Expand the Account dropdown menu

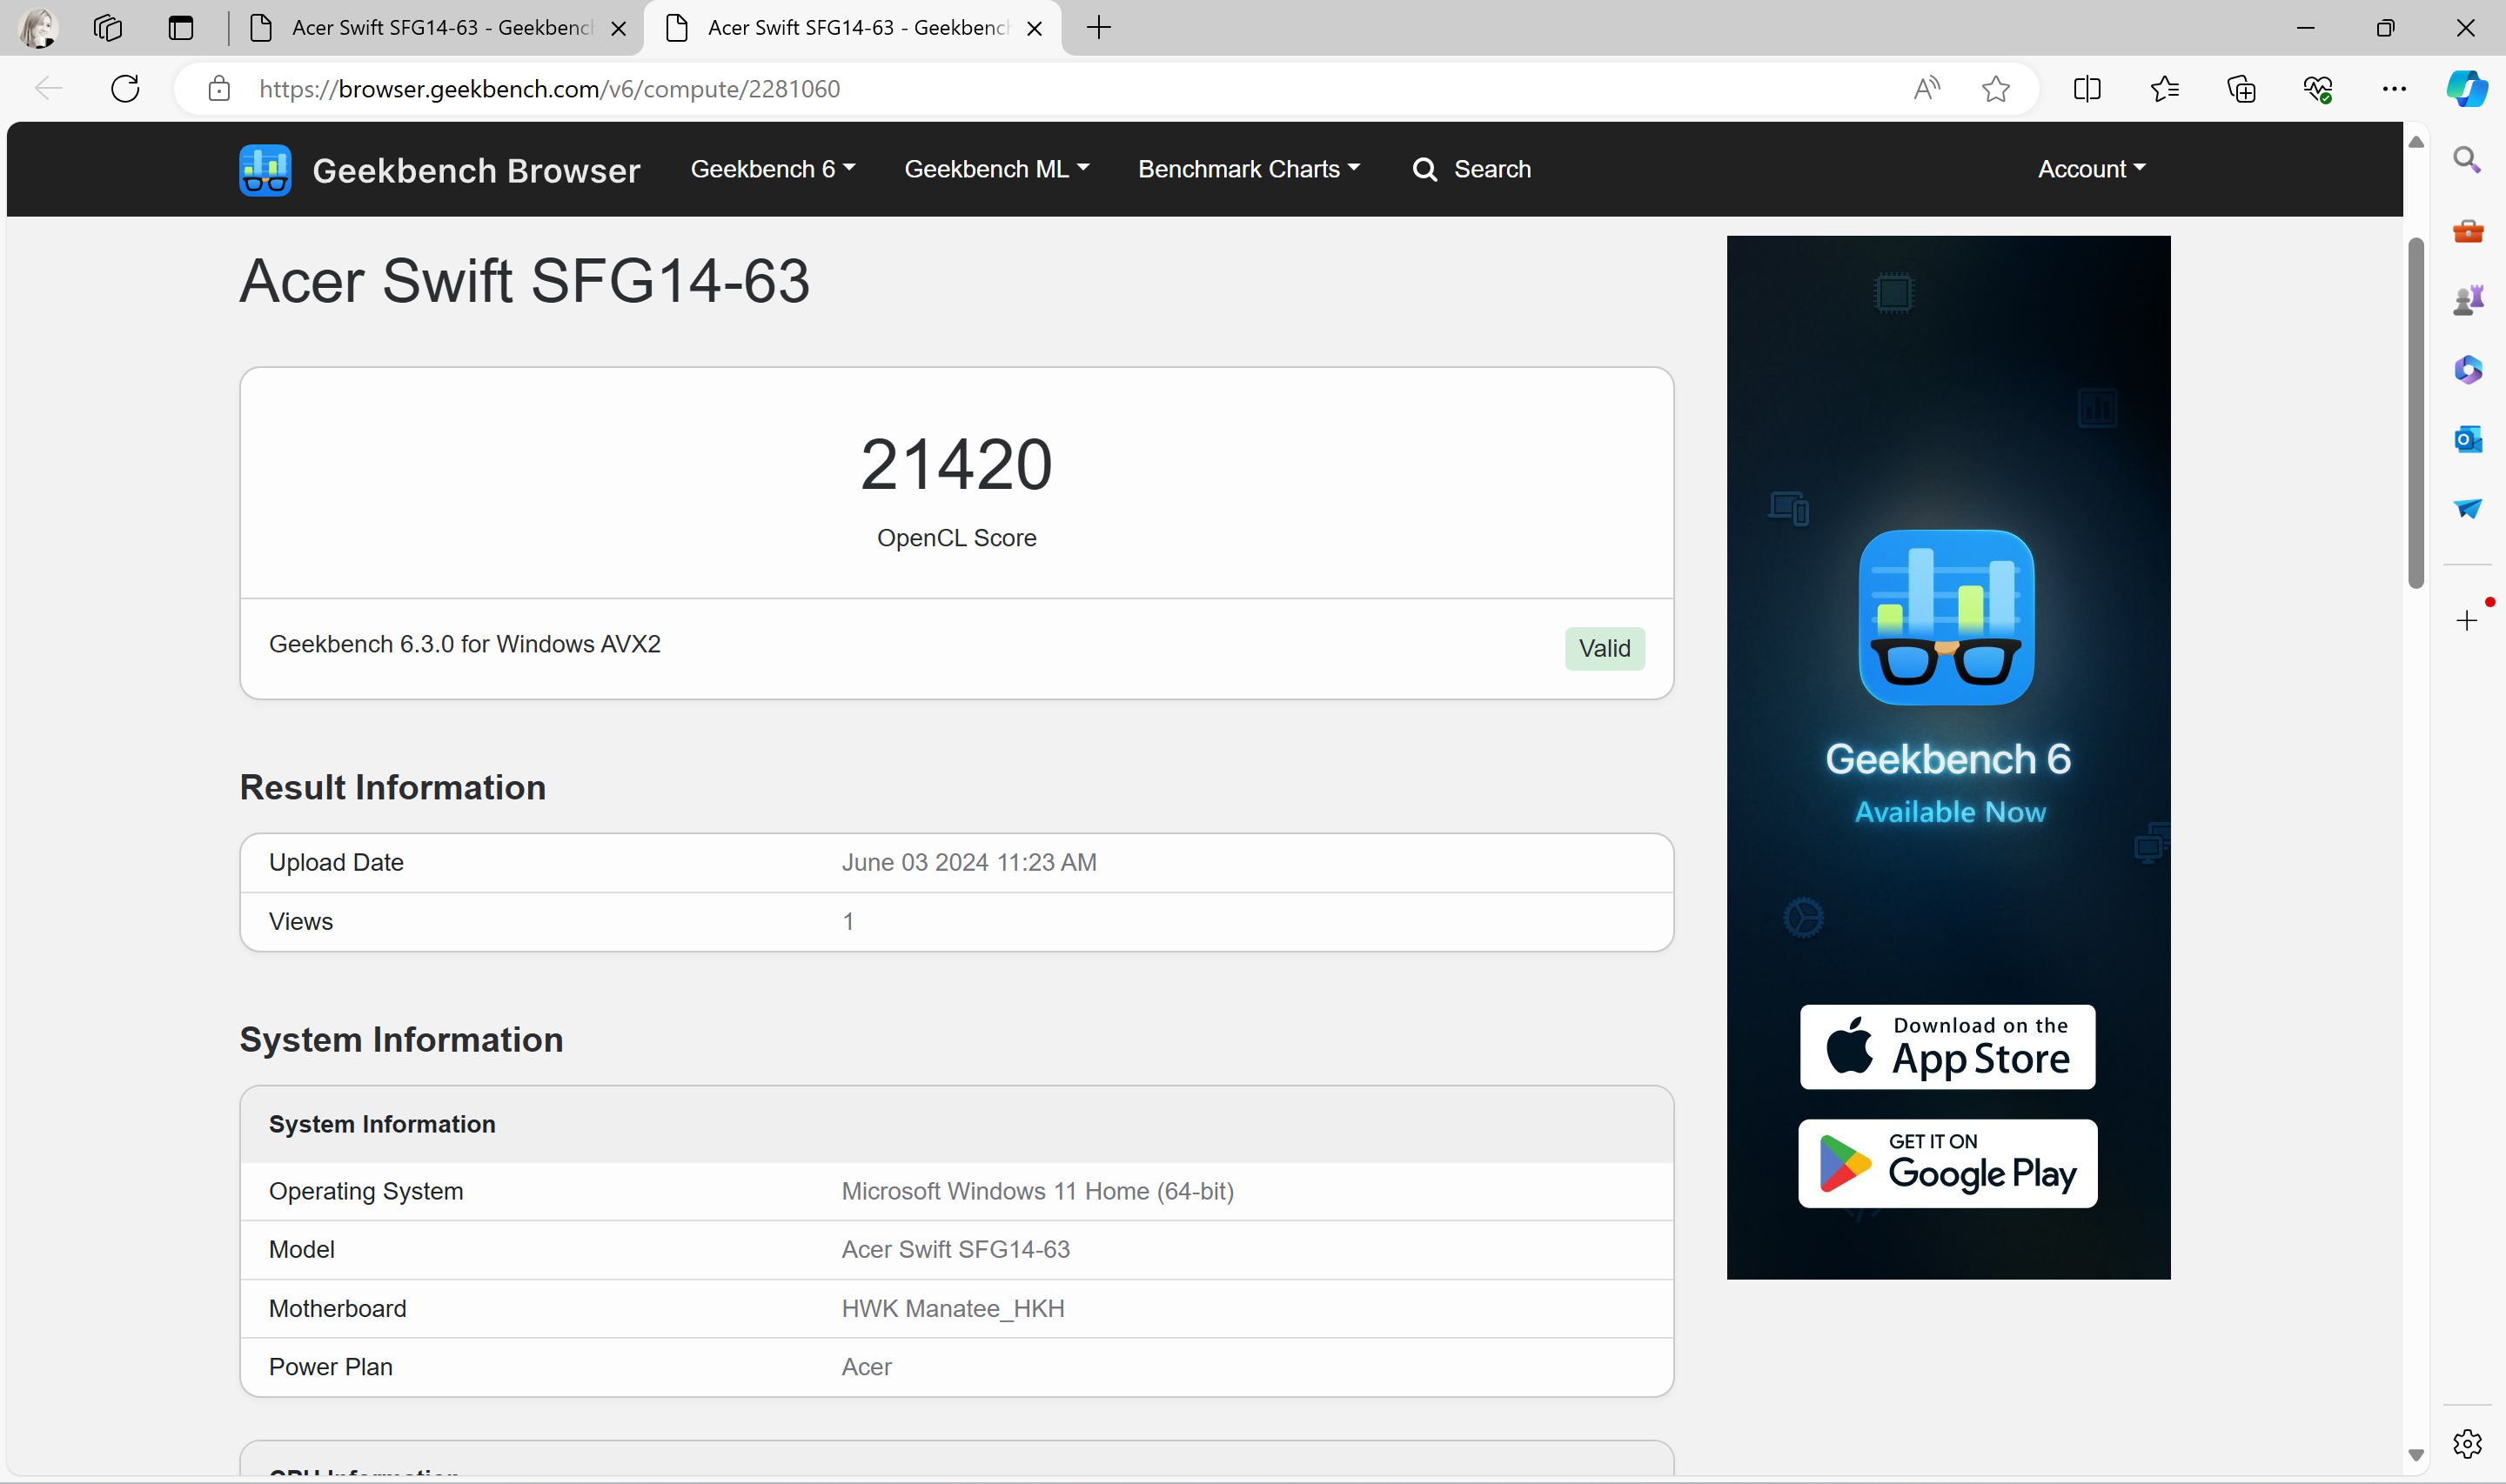[x=2091, y=169]
